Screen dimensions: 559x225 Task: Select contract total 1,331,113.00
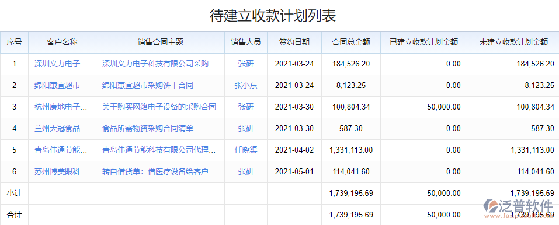(x=351, y=150)
